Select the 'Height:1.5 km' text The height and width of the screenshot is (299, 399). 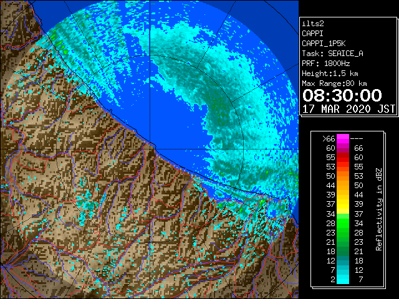330,74
